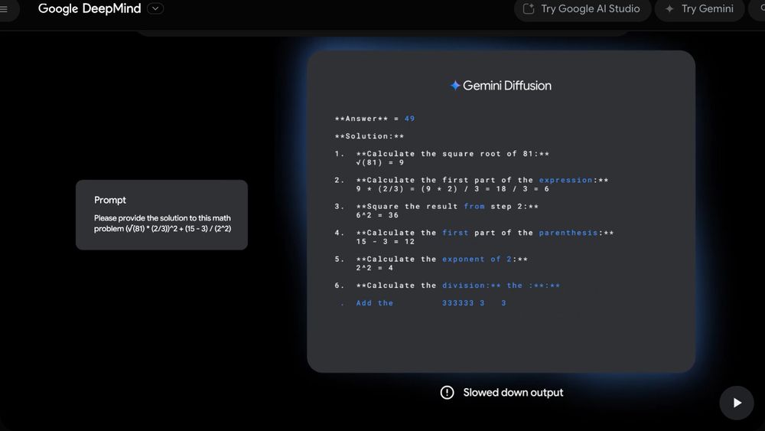The height and width of the screenshot is (431, 765).
Task: Click the Slowed down output warning icon
Action: (447, 393)
